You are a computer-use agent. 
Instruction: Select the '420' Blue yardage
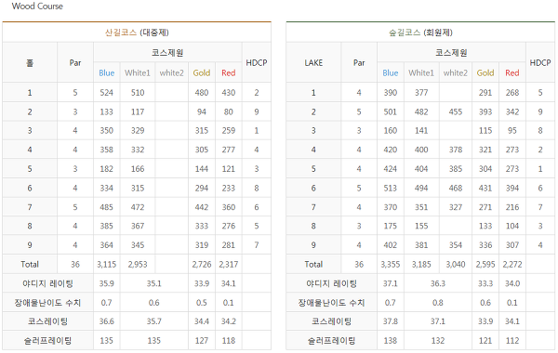click(x=390, y=150)
